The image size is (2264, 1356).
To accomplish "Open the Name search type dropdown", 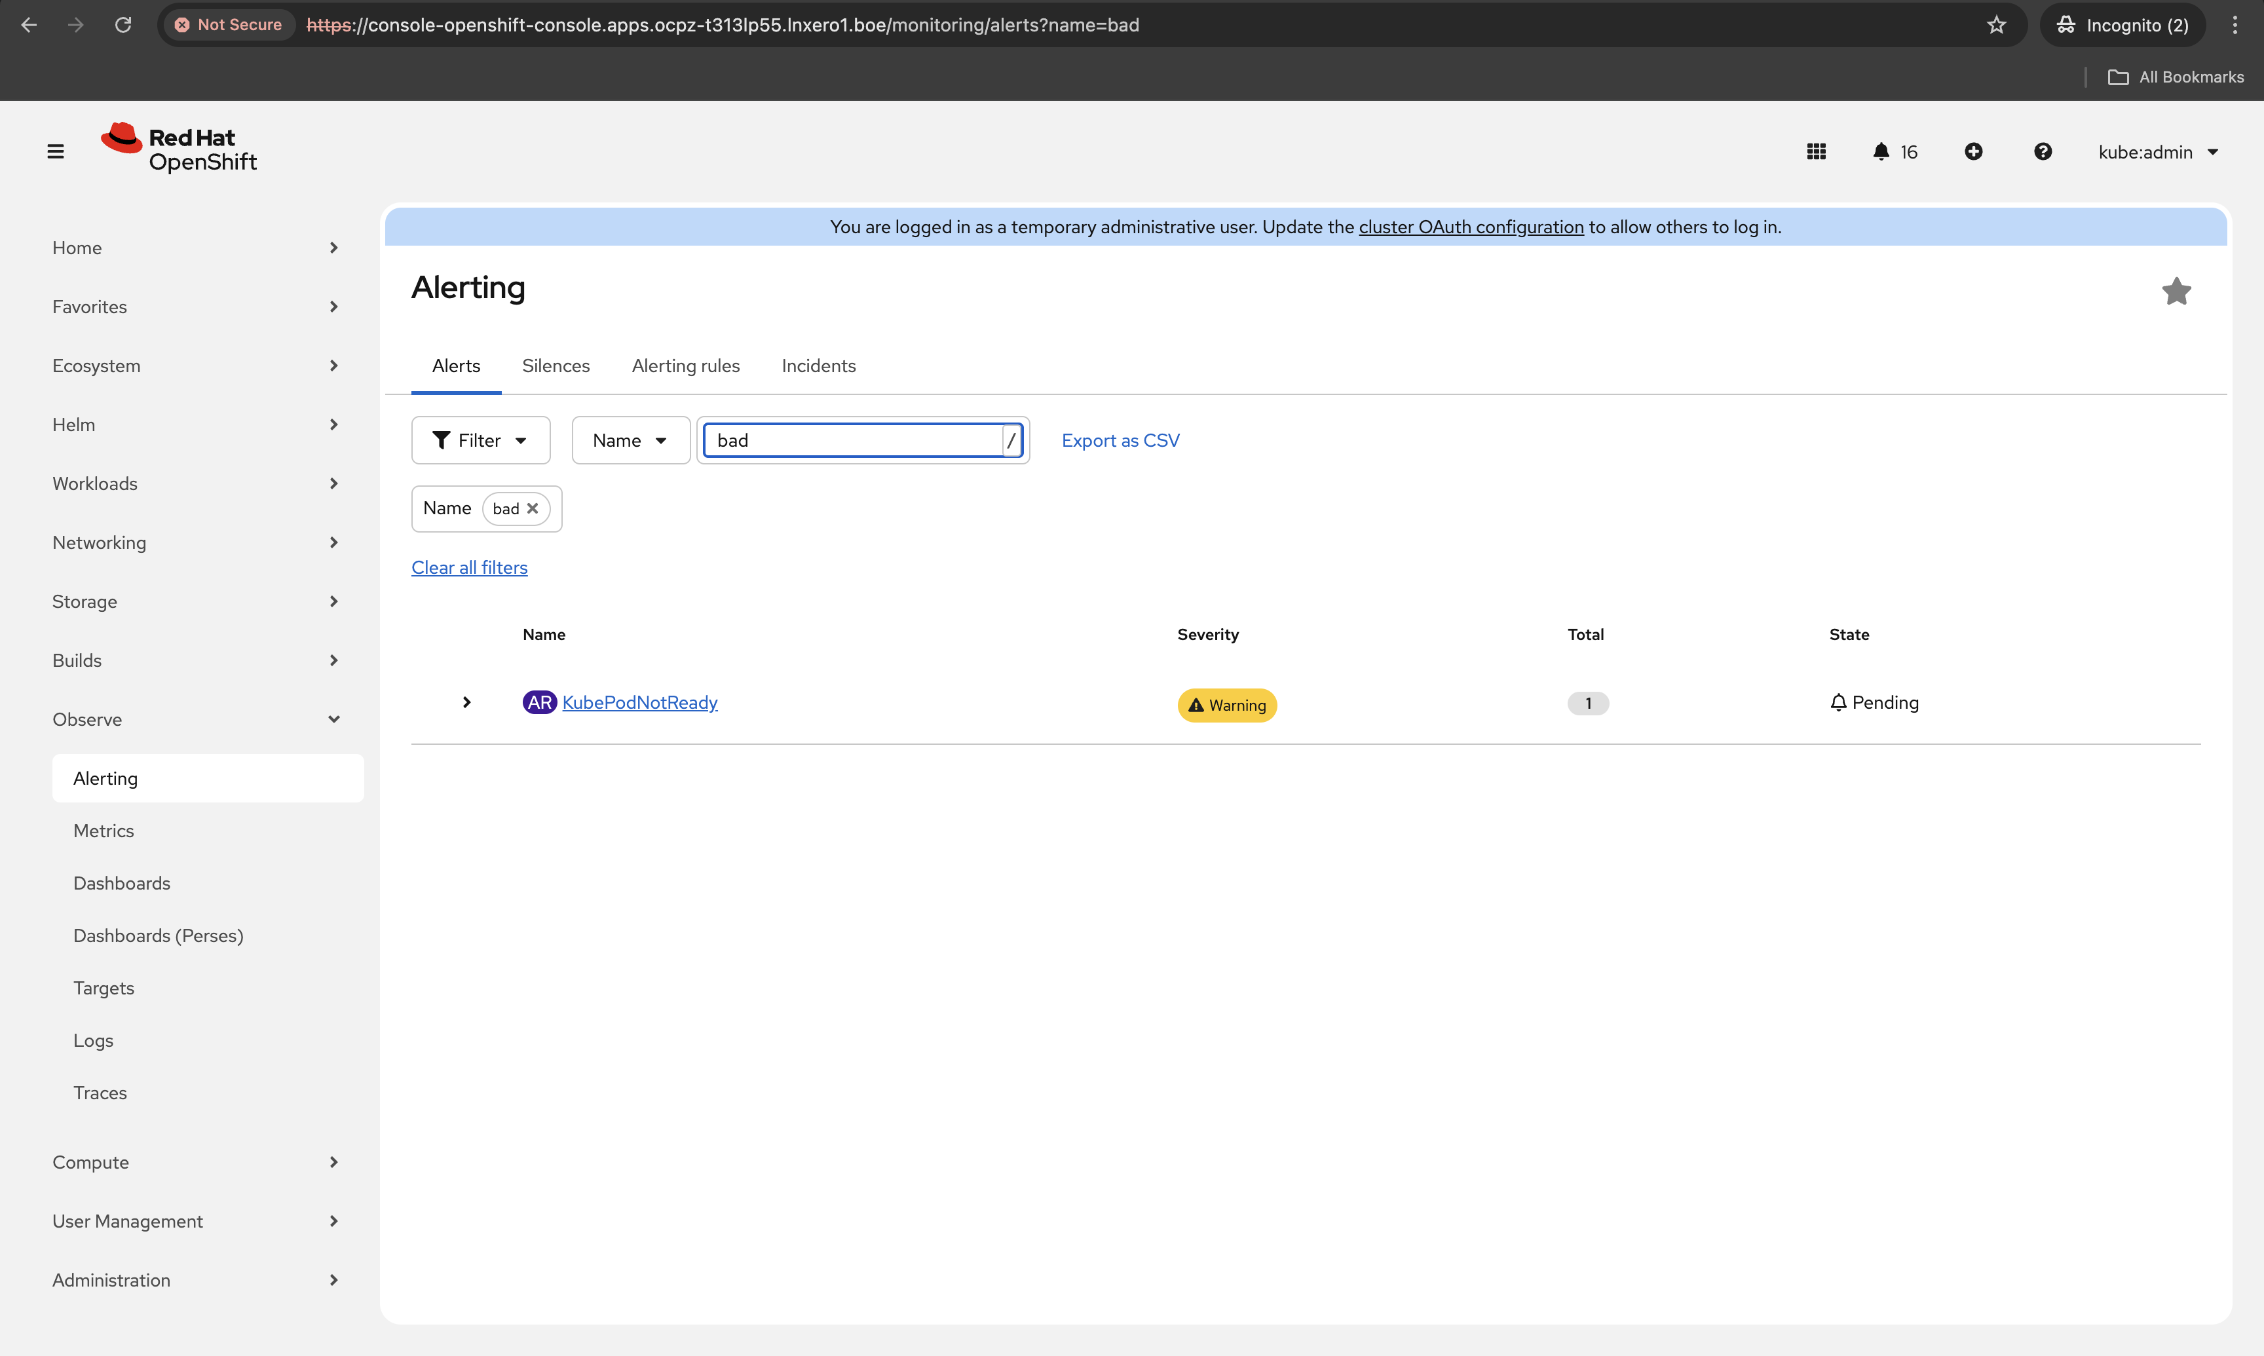I will (630, 440).
